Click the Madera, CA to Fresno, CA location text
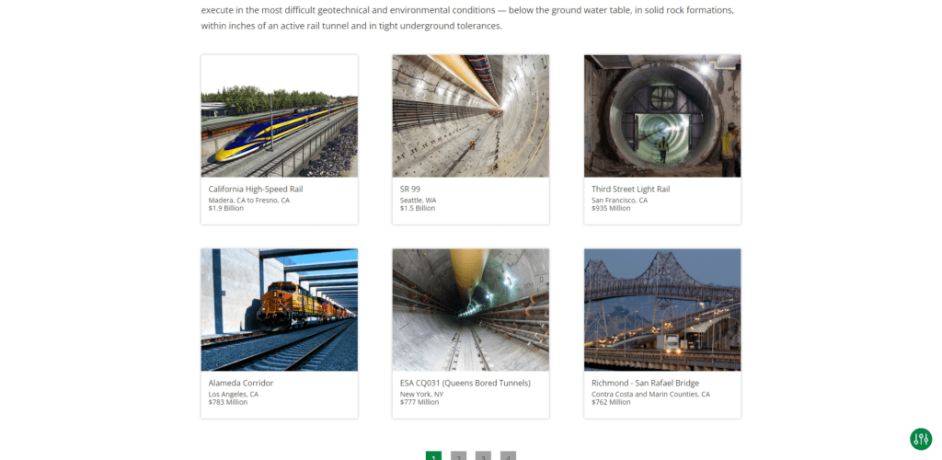Screen dimensions: 942x460 (x=248, y=200)
